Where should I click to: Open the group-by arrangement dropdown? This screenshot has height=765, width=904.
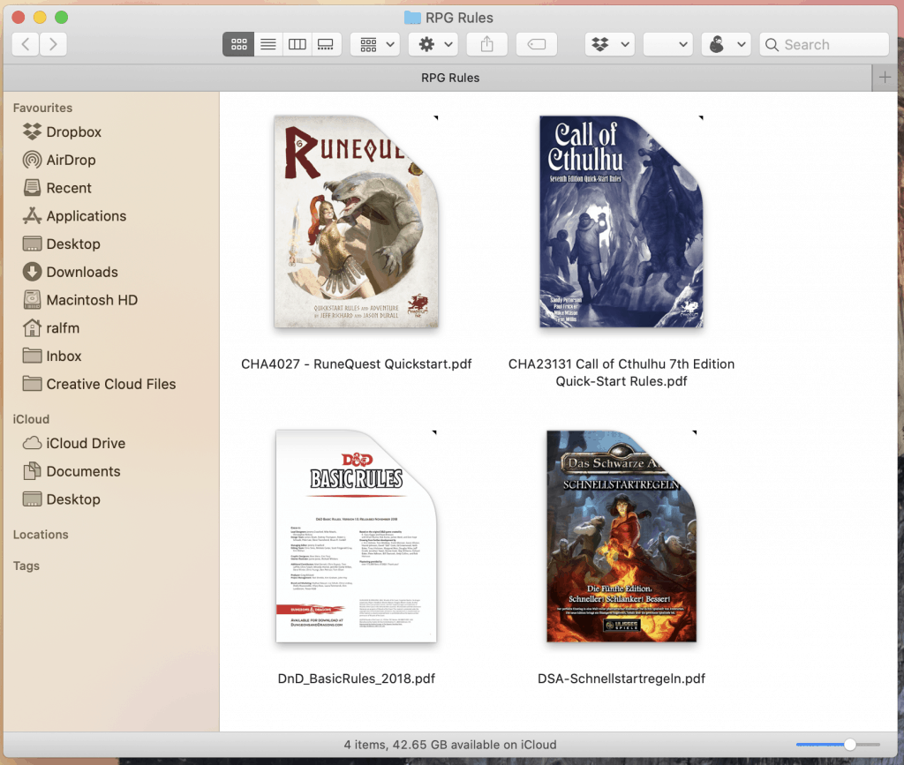tap(376, 44)
